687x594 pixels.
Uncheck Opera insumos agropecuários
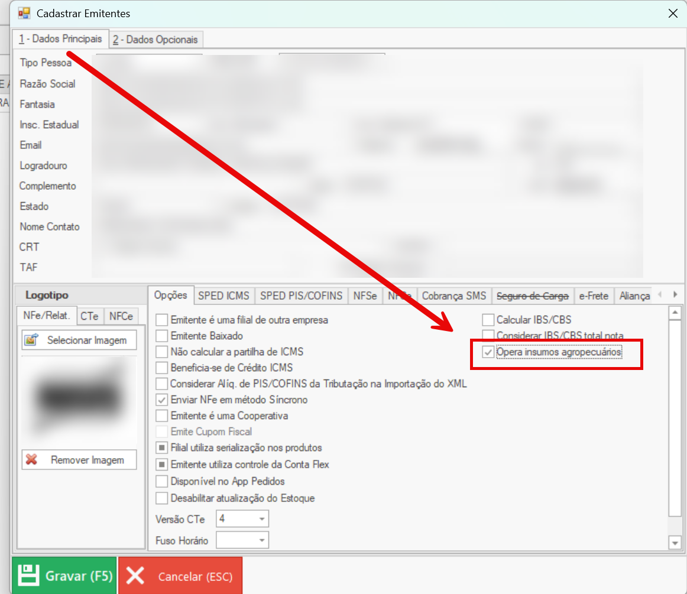click(x=488, y=352)
